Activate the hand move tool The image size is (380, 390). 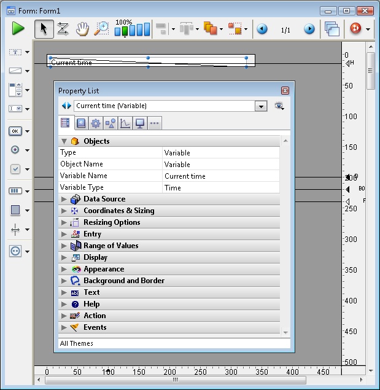point(82,28)
